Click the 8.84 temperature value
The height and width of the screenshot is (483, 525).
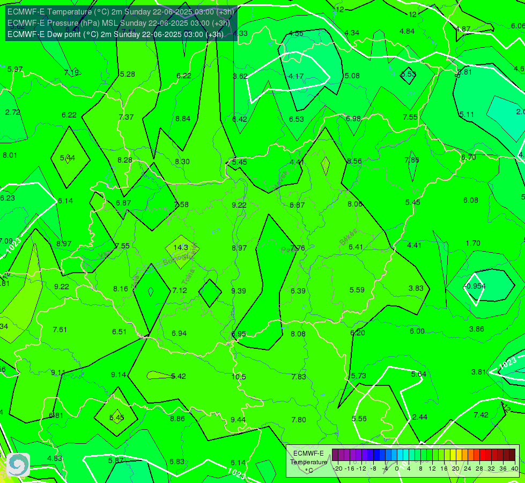(183, 119)
